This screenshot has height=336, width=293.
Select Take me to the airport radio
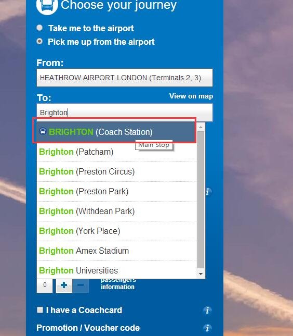pyautogui.click(x=39, y=28)
